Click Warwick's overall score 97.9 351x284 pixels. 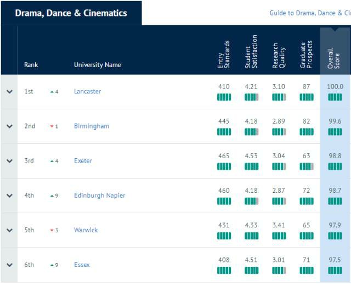click(x=335, y=225)
